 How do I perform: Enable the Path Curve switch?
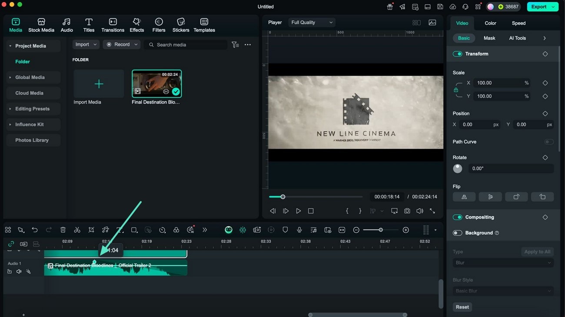pos(549,142)
